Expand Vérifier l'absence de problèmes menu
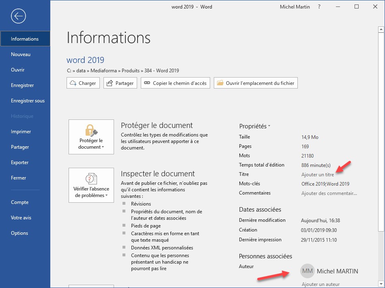 click(91, 185)
